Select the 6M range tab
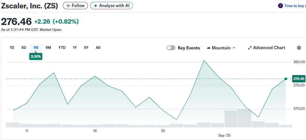 click(48, 48)
